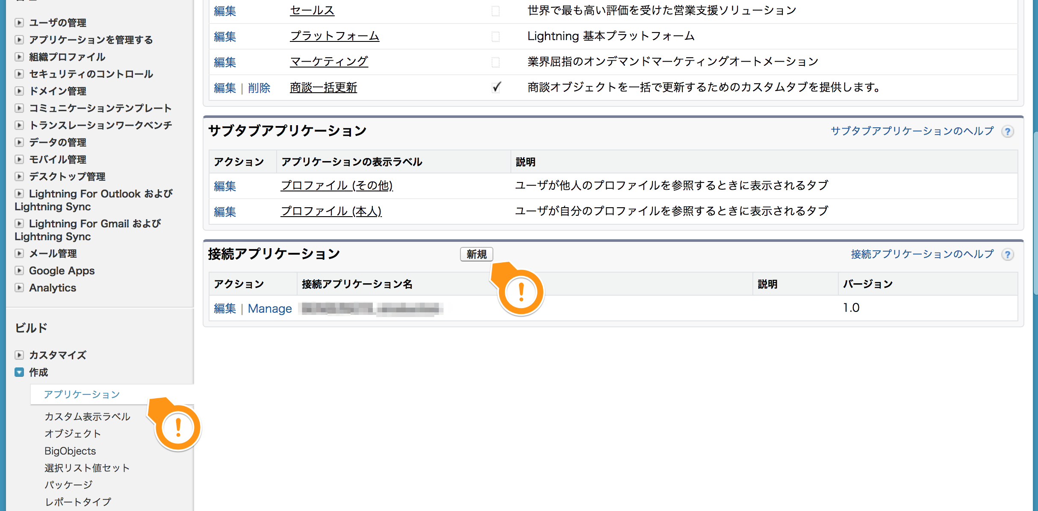Open the マーケティング application link
Viewport: 1038px width, 511px height.
tap(329, 62)
